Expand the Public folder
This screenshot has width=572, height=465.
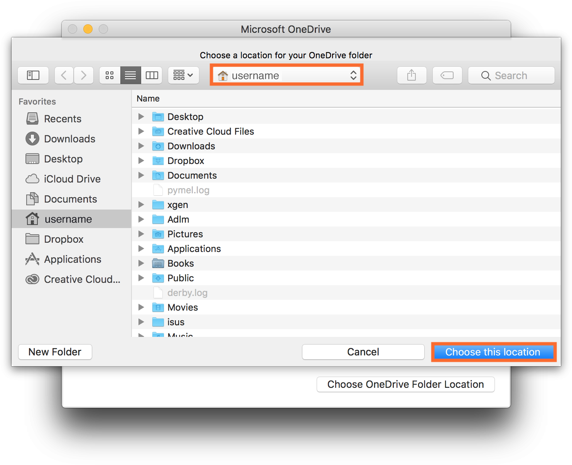coord(141,278)
